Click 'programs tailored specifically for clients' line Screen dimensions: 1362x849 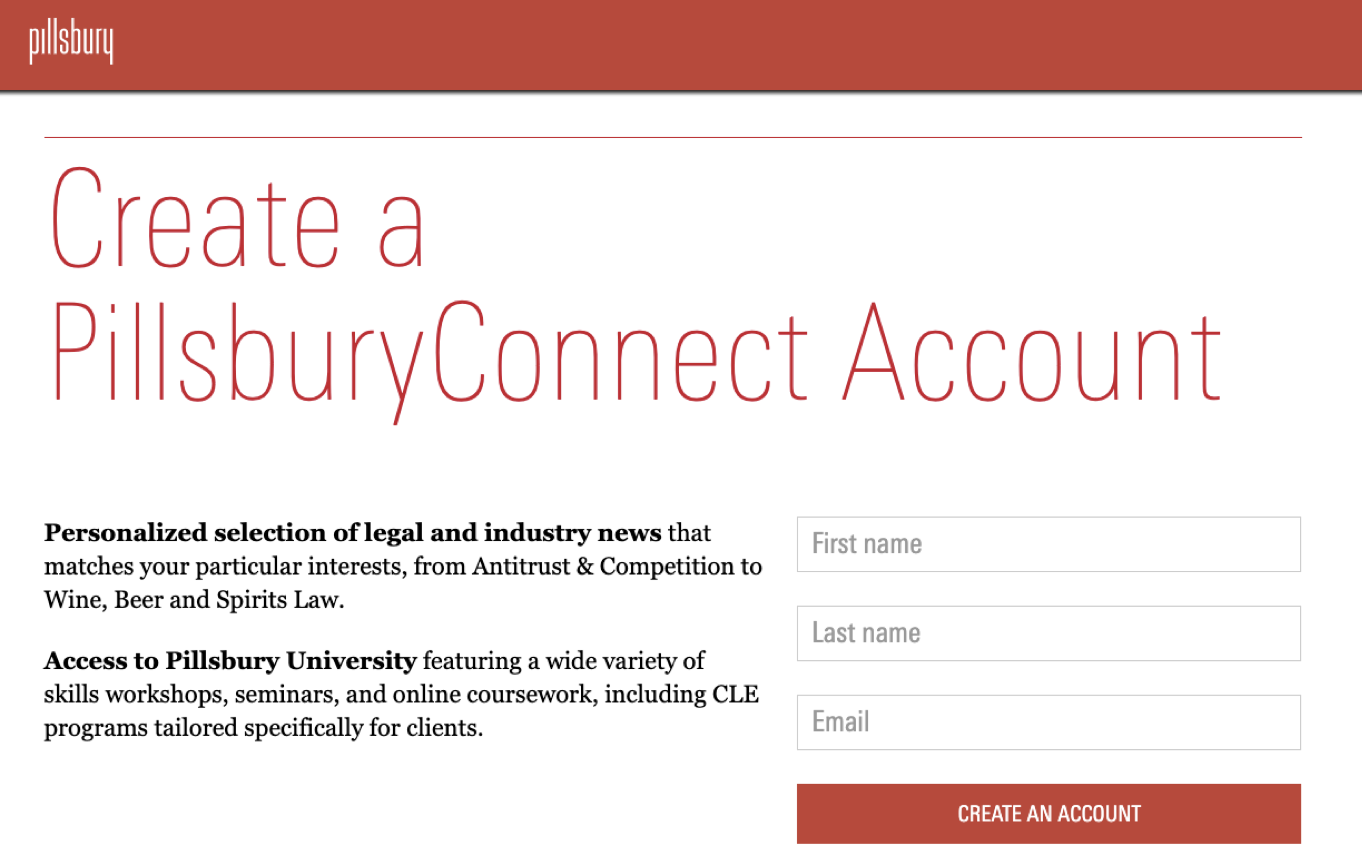(263, 728)
